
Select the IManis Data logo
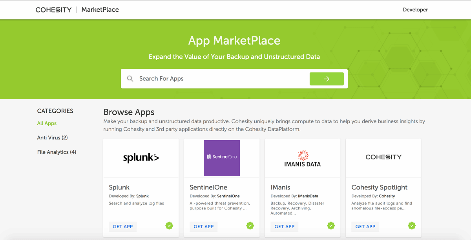click(302, 158)
